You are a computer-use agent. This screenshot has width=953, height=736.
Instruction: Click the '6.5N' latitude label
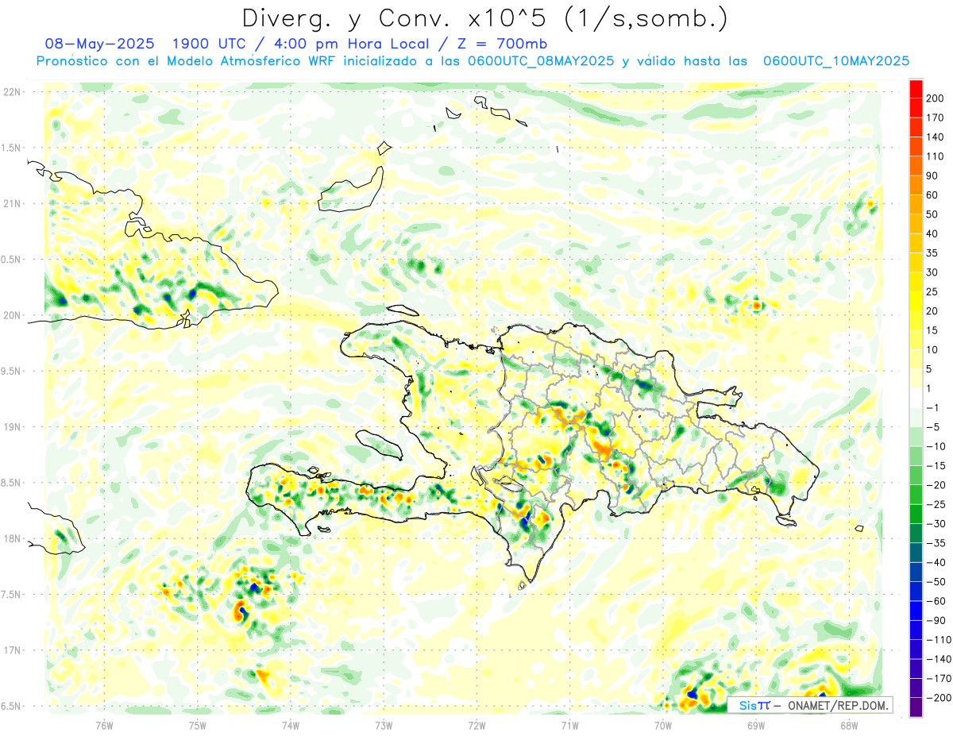[11, 706]
